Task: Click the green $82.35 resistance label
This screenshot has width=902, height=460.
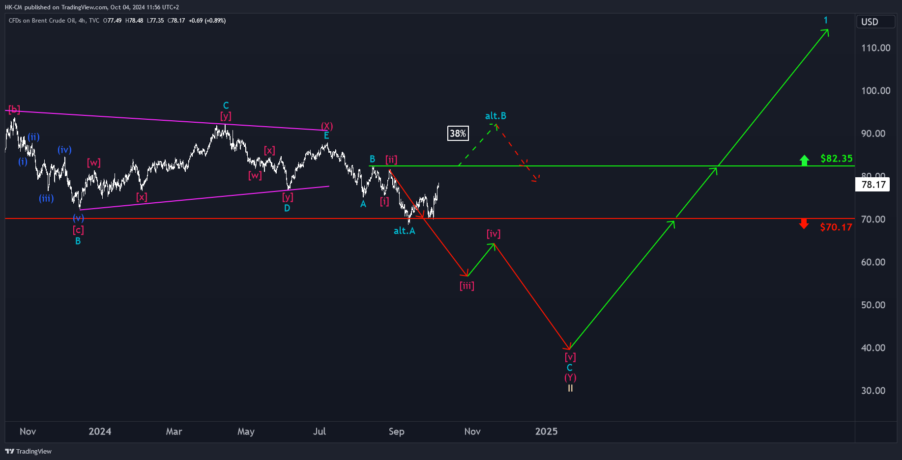Action: click(837, 158)
